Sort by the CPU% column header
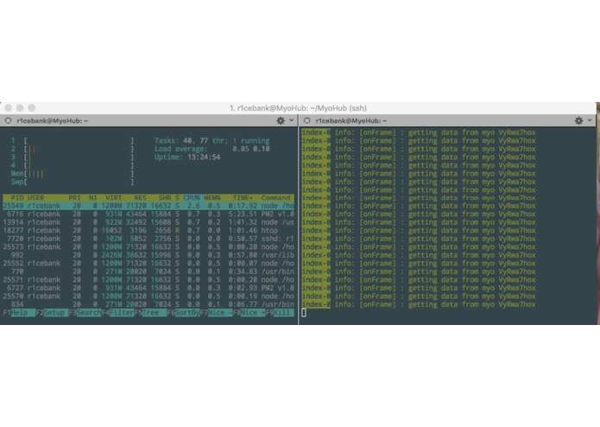The width and height of the screenshot is (600, 427). click(192, 198)
